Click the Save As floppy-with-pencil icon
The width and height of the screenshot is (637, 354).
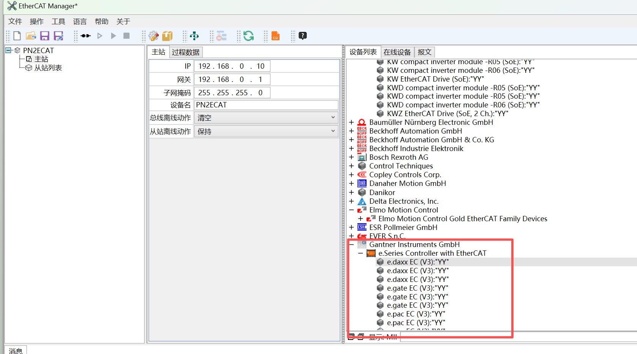pos(58,36)
